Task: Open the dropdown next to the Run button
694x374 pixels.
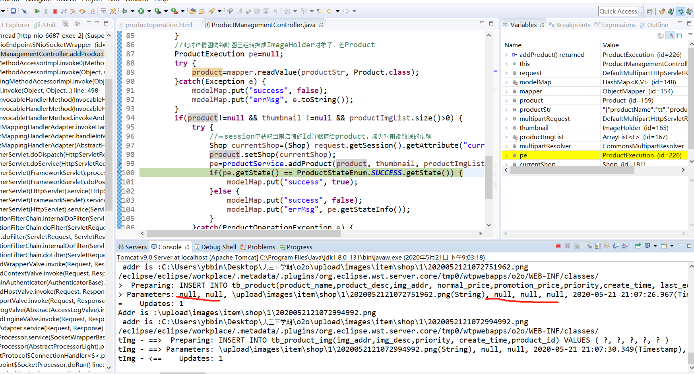Action: click(x=149, y=11)
